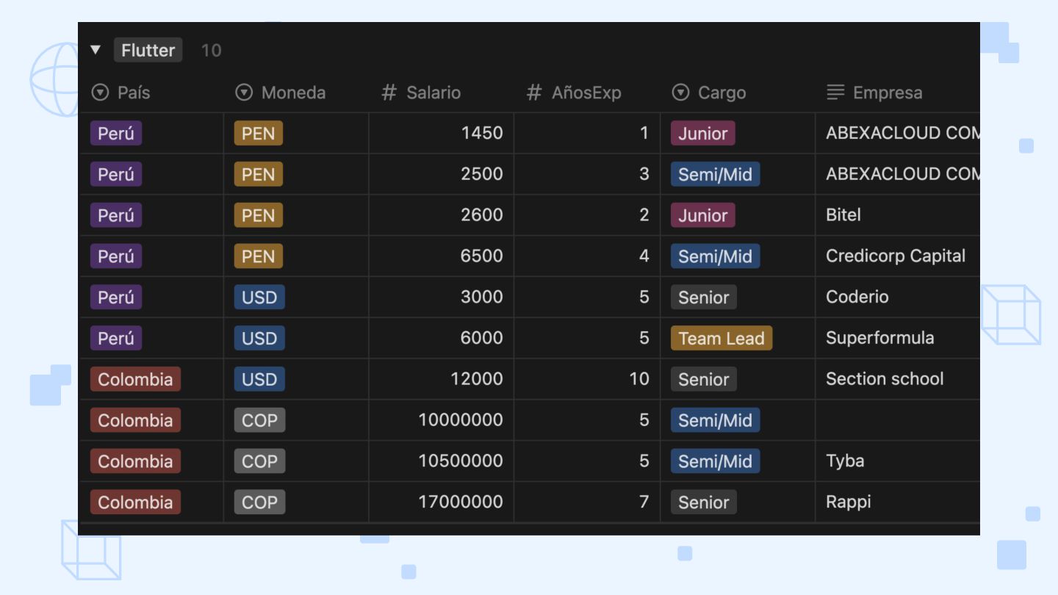Open the Salario column header menu
This screenshot has width=1058, height=595.
(433, 93)
